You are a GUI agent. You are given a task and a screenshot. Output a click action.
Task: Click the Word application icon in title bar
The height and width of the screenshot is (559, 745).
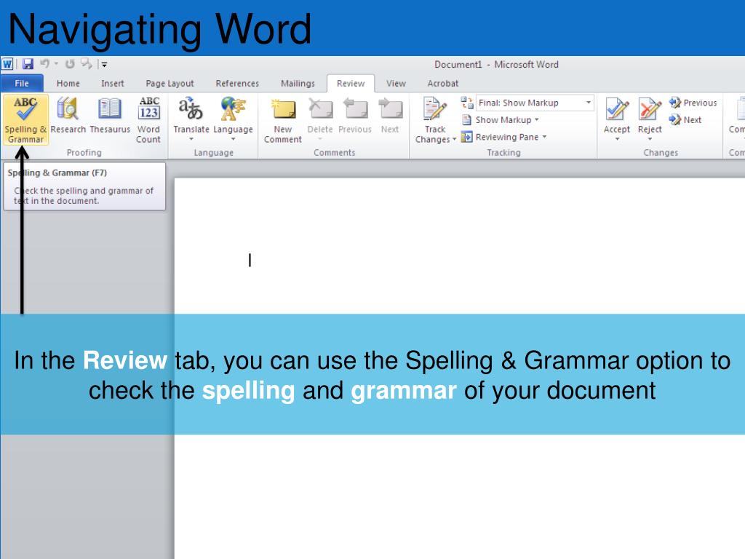point(7,64)
